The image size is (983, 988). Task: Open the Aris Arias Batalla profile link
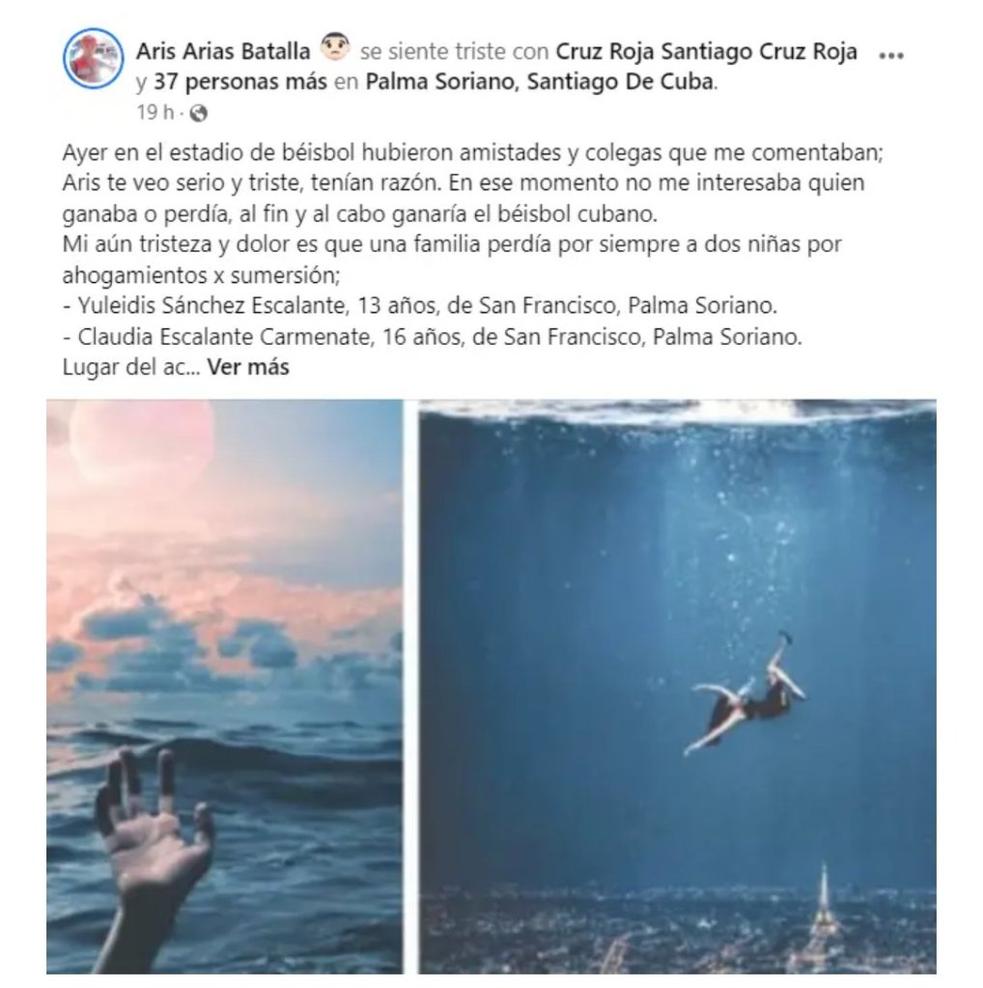(223, 51)
